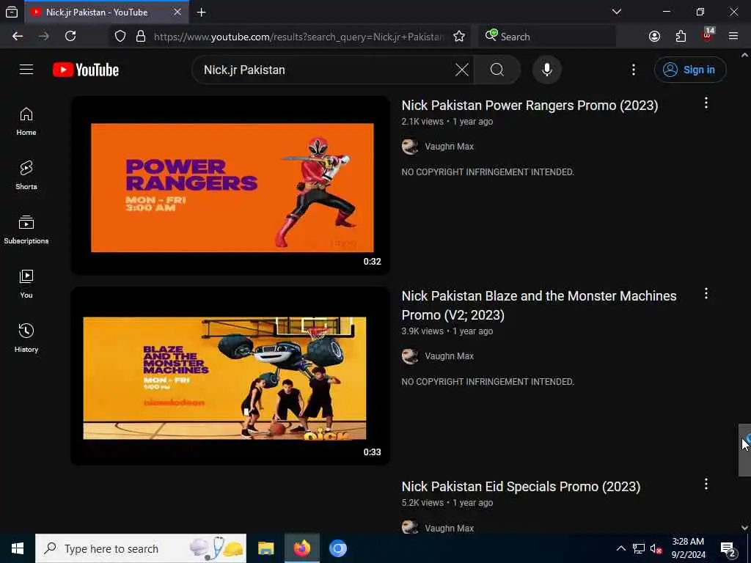Show site security padlock info
The width and height of the screenshot is (751, 563).
coord(141,37)
